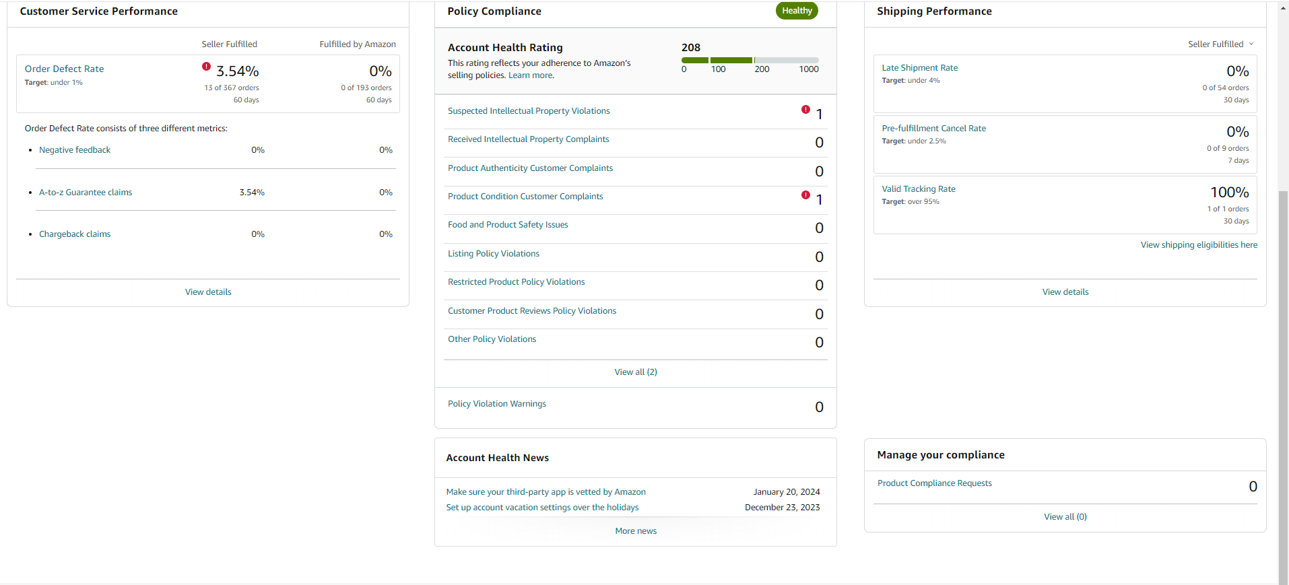Click View details under Shipping Performance
The width and height of the screenshot is (1289, 585).
[x=1065, y=292]
